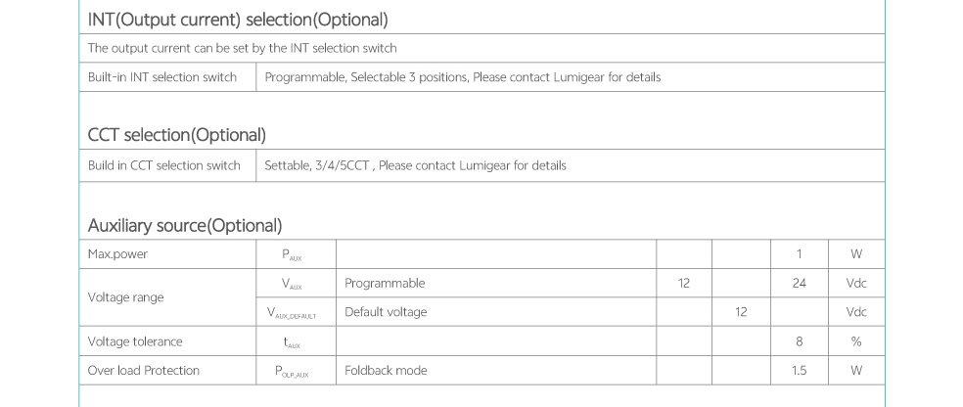963x407 pixels.
Task: Click the 1.5 overload protection value
Action: click(x=799, y=371)
